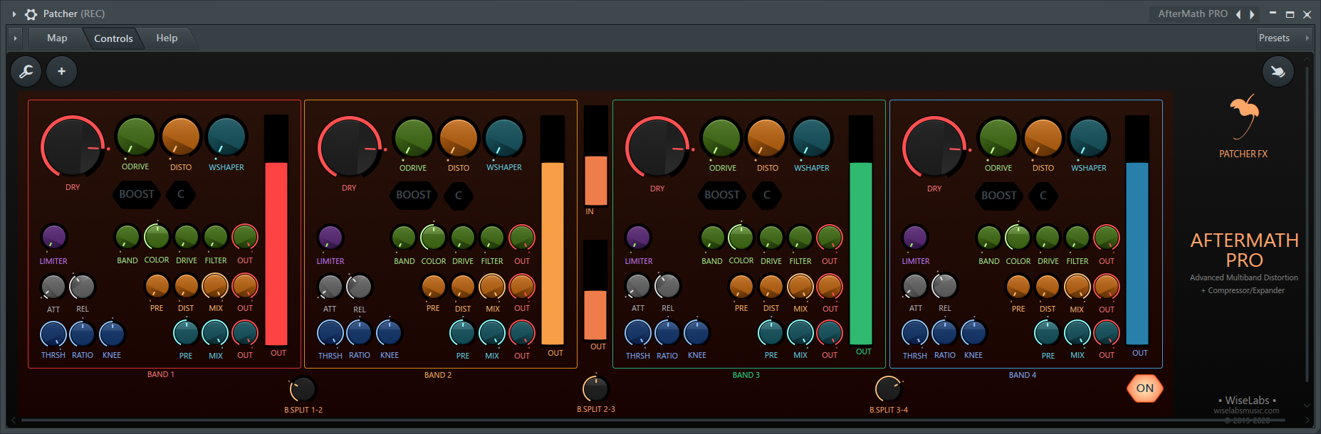Click the BAND 1 label
Viewport: 1321px width, 434px height.
[x=161, y=374]
